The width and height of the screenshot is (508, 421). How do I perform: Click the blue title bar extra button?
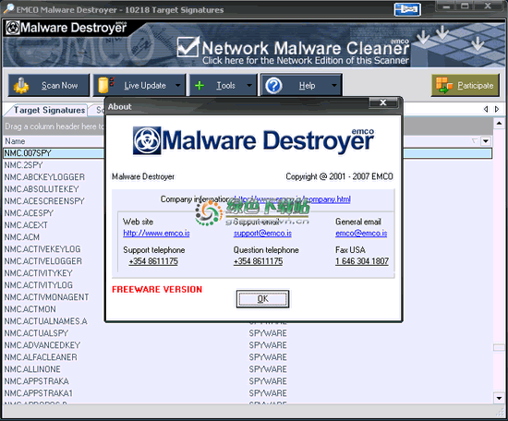[407, 9]
